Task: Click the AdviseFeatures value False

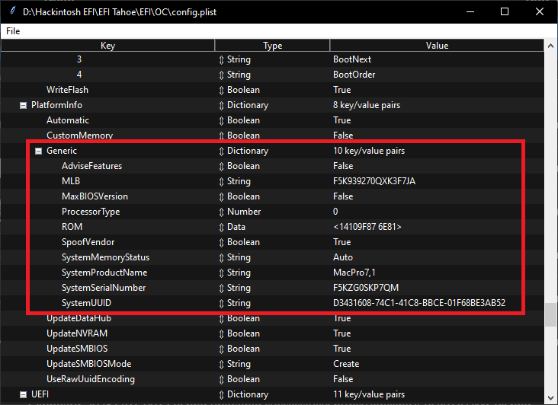Action: pos(343,166)
